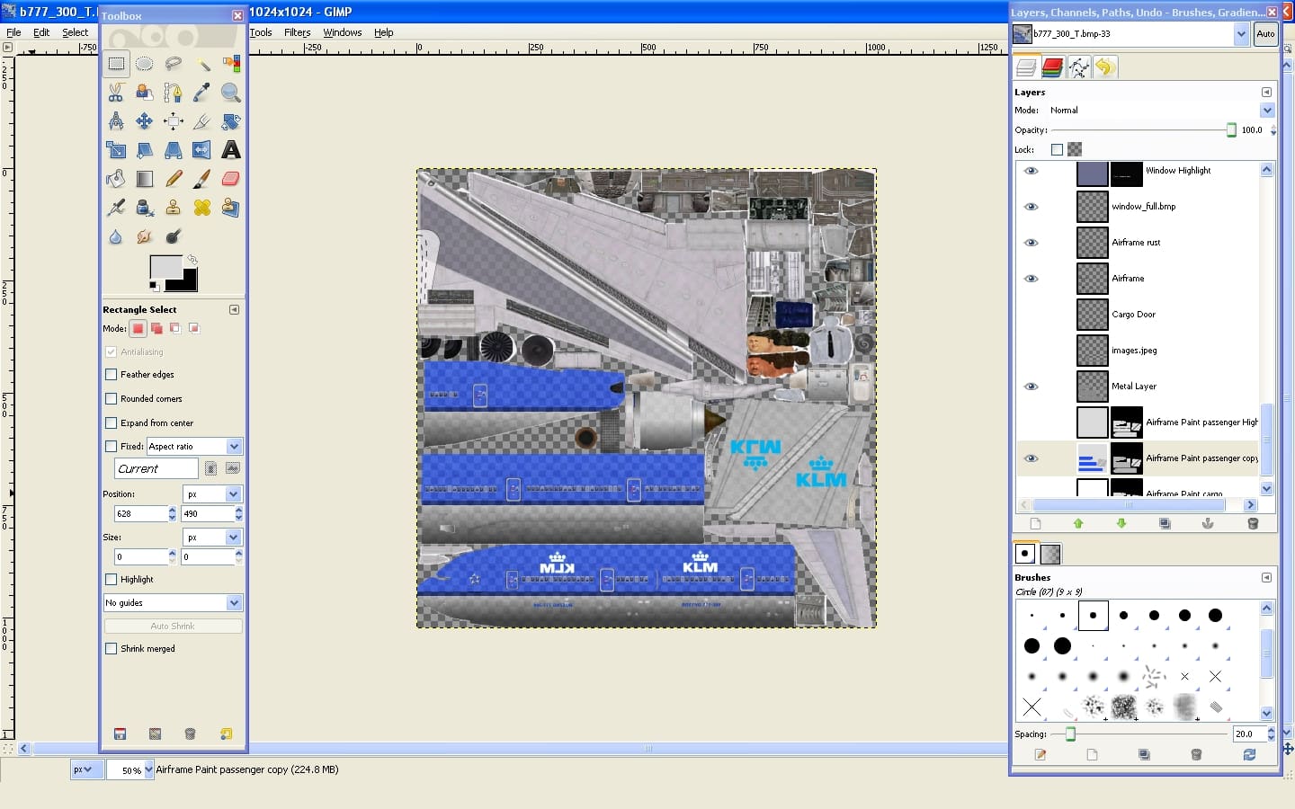Screen dimensions: 1295x809
Task: Enable the Feather edges checkbox
Action: (x=112, y=375)
